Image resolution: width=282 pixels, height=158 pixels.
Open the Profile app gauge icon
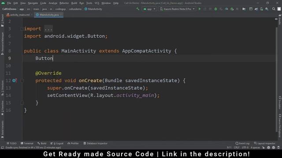226,9
